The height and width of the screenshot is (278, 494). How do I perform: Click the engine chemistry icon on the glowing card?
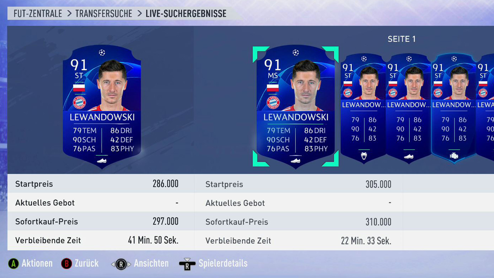click(454, 156)
